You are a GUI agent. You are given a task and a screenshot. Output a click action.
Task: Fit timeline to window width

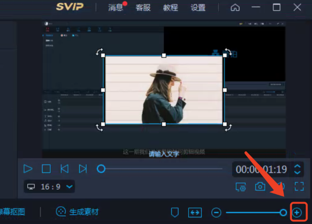coord(195,212)
